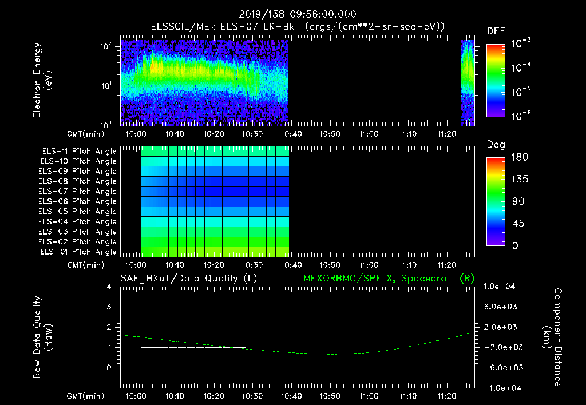Click the 11:20 tick label under the bottom plot

(x=446, y=396)
